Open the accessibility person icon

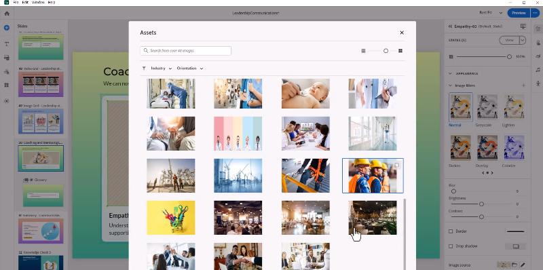click(x=538, y=83)
